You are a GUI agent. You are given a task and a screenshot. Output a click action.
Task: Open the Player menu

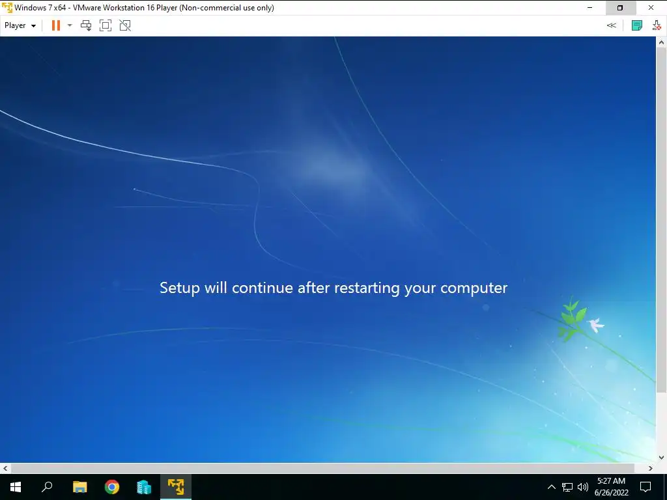point(20,25)
